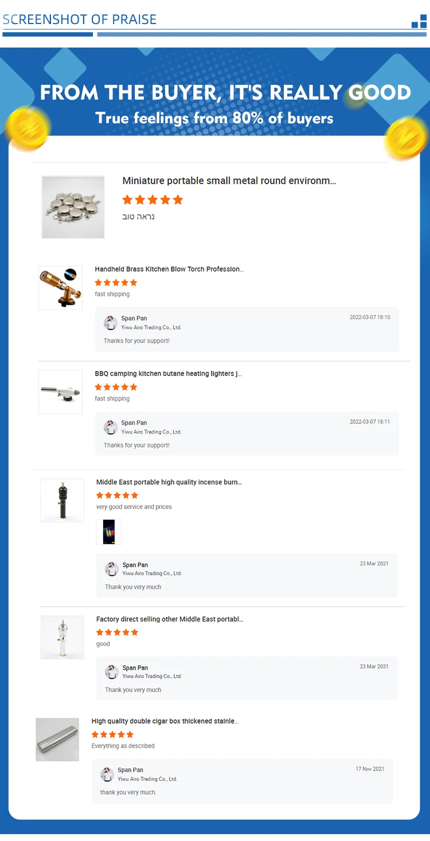Select the stainless cigar box product thumbnail
The width and height of the screenshot is (430, 841).
click(57, 740)
